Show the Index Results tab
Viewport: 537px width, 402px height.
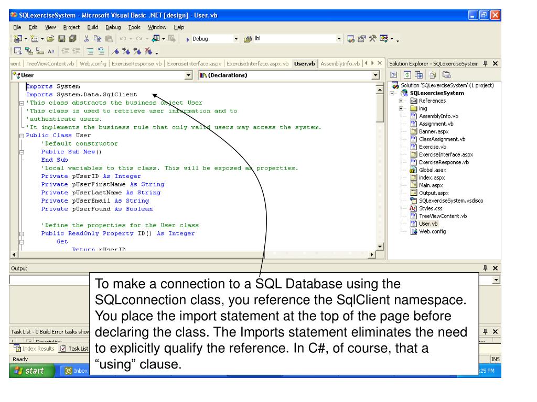[x=34, y=349]
